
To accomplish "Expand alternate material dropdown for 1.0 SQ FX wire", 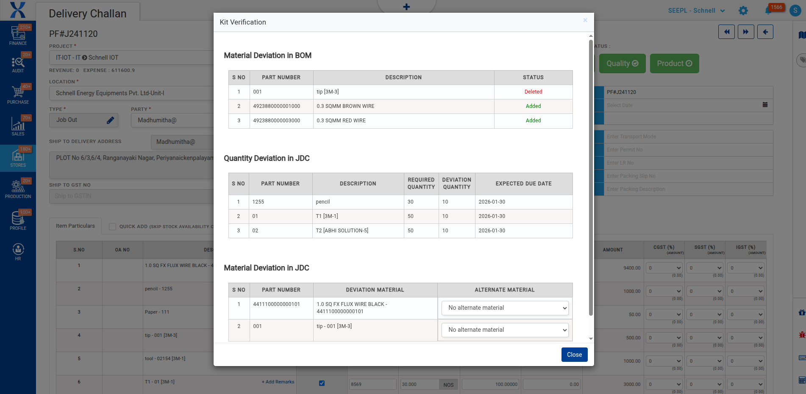I will (505, 308).
